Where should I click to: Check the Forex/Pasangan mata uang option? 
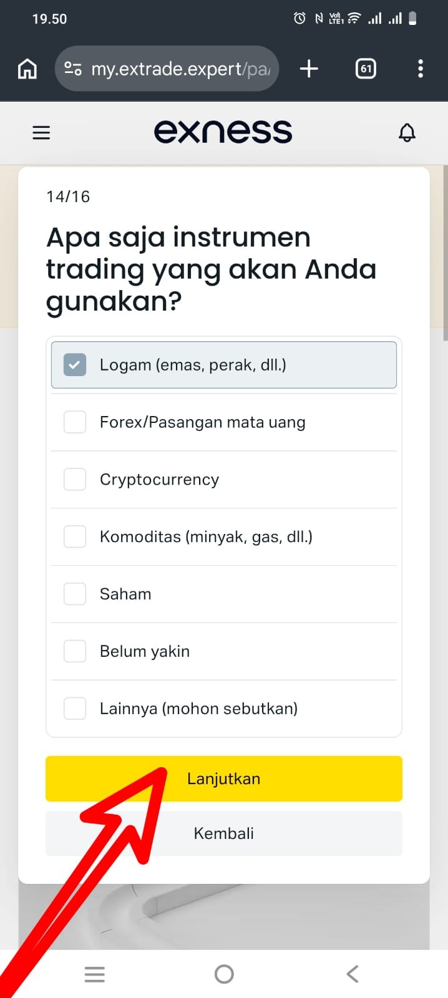coord(75,422)
